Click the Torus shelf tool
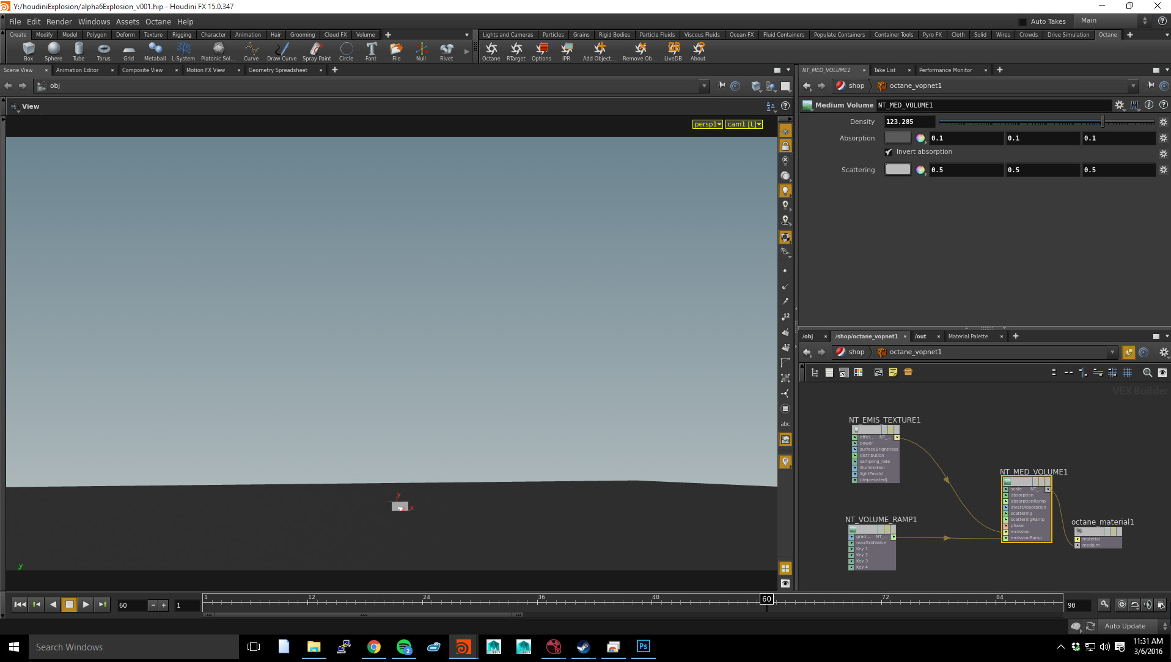This screenshot has height=662, width=1171. click(103, 51)
